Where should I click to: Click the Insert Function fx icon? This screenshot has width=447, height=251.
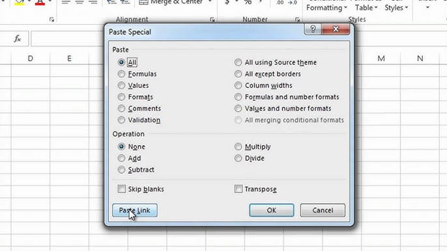tap(18, 38)
